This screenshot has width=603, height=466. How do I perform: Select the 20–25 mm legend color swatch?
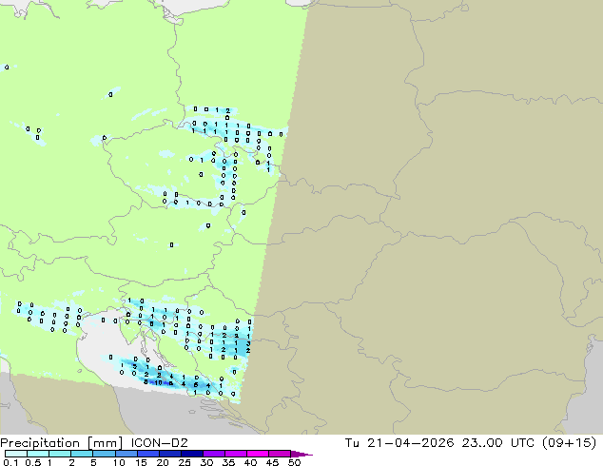pyautogui.click(x=169, y=454)
